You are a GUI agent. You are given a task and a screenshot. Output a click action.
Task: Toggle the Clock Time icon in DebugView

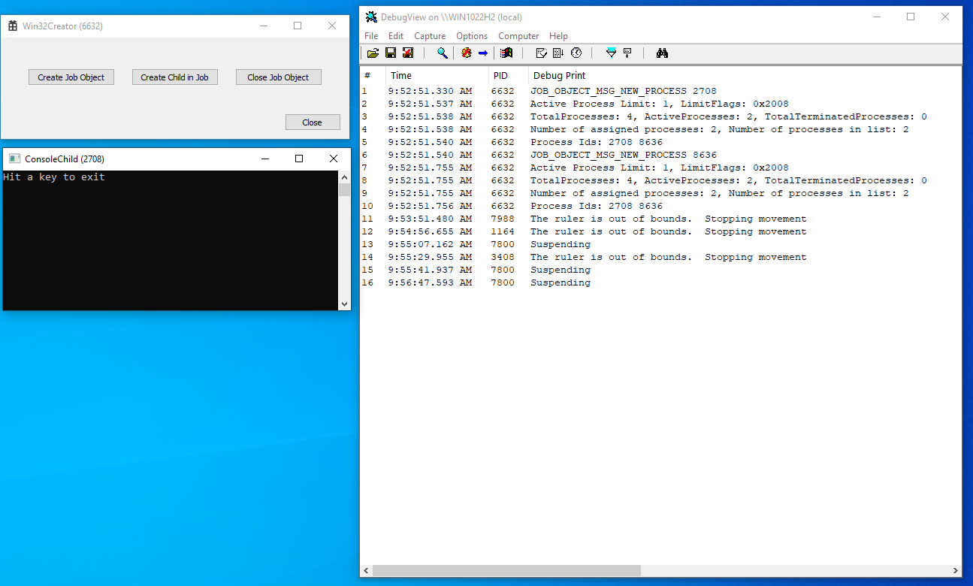pyautogui.click(x=576, y=53)
